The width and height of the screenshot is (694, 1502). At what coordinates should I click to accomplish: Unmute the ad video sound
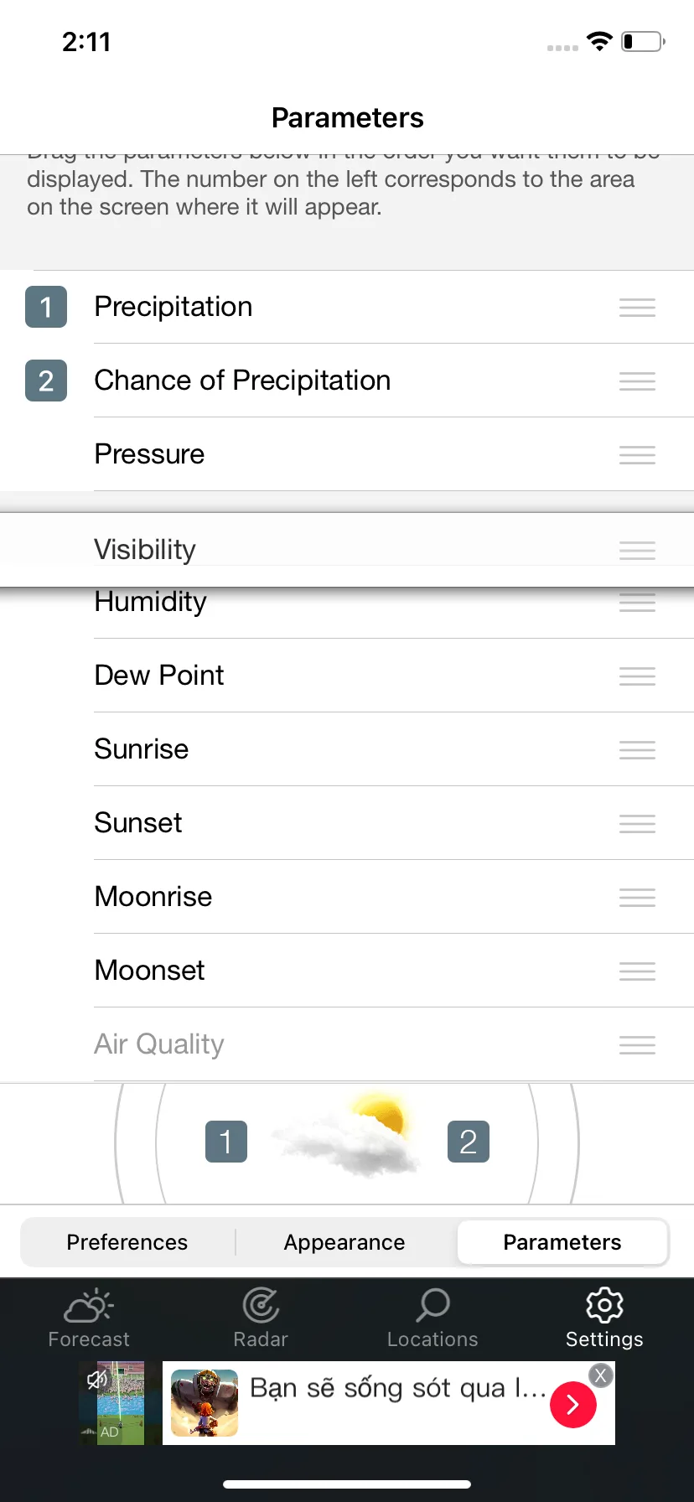coord(97,1379)
